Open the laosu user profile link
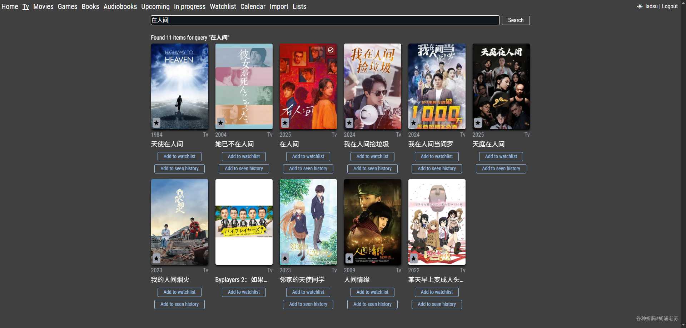This screenshot has height=328, width=686. pyautogui.click(x=651, y=6)
